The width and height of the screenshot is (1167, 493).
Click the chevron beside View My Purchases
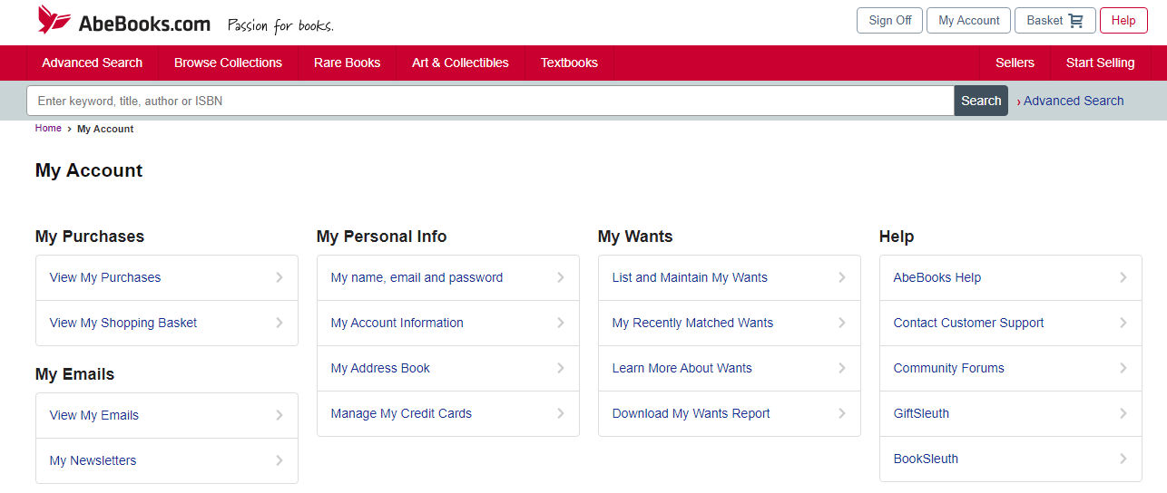[x=279, y=277]
